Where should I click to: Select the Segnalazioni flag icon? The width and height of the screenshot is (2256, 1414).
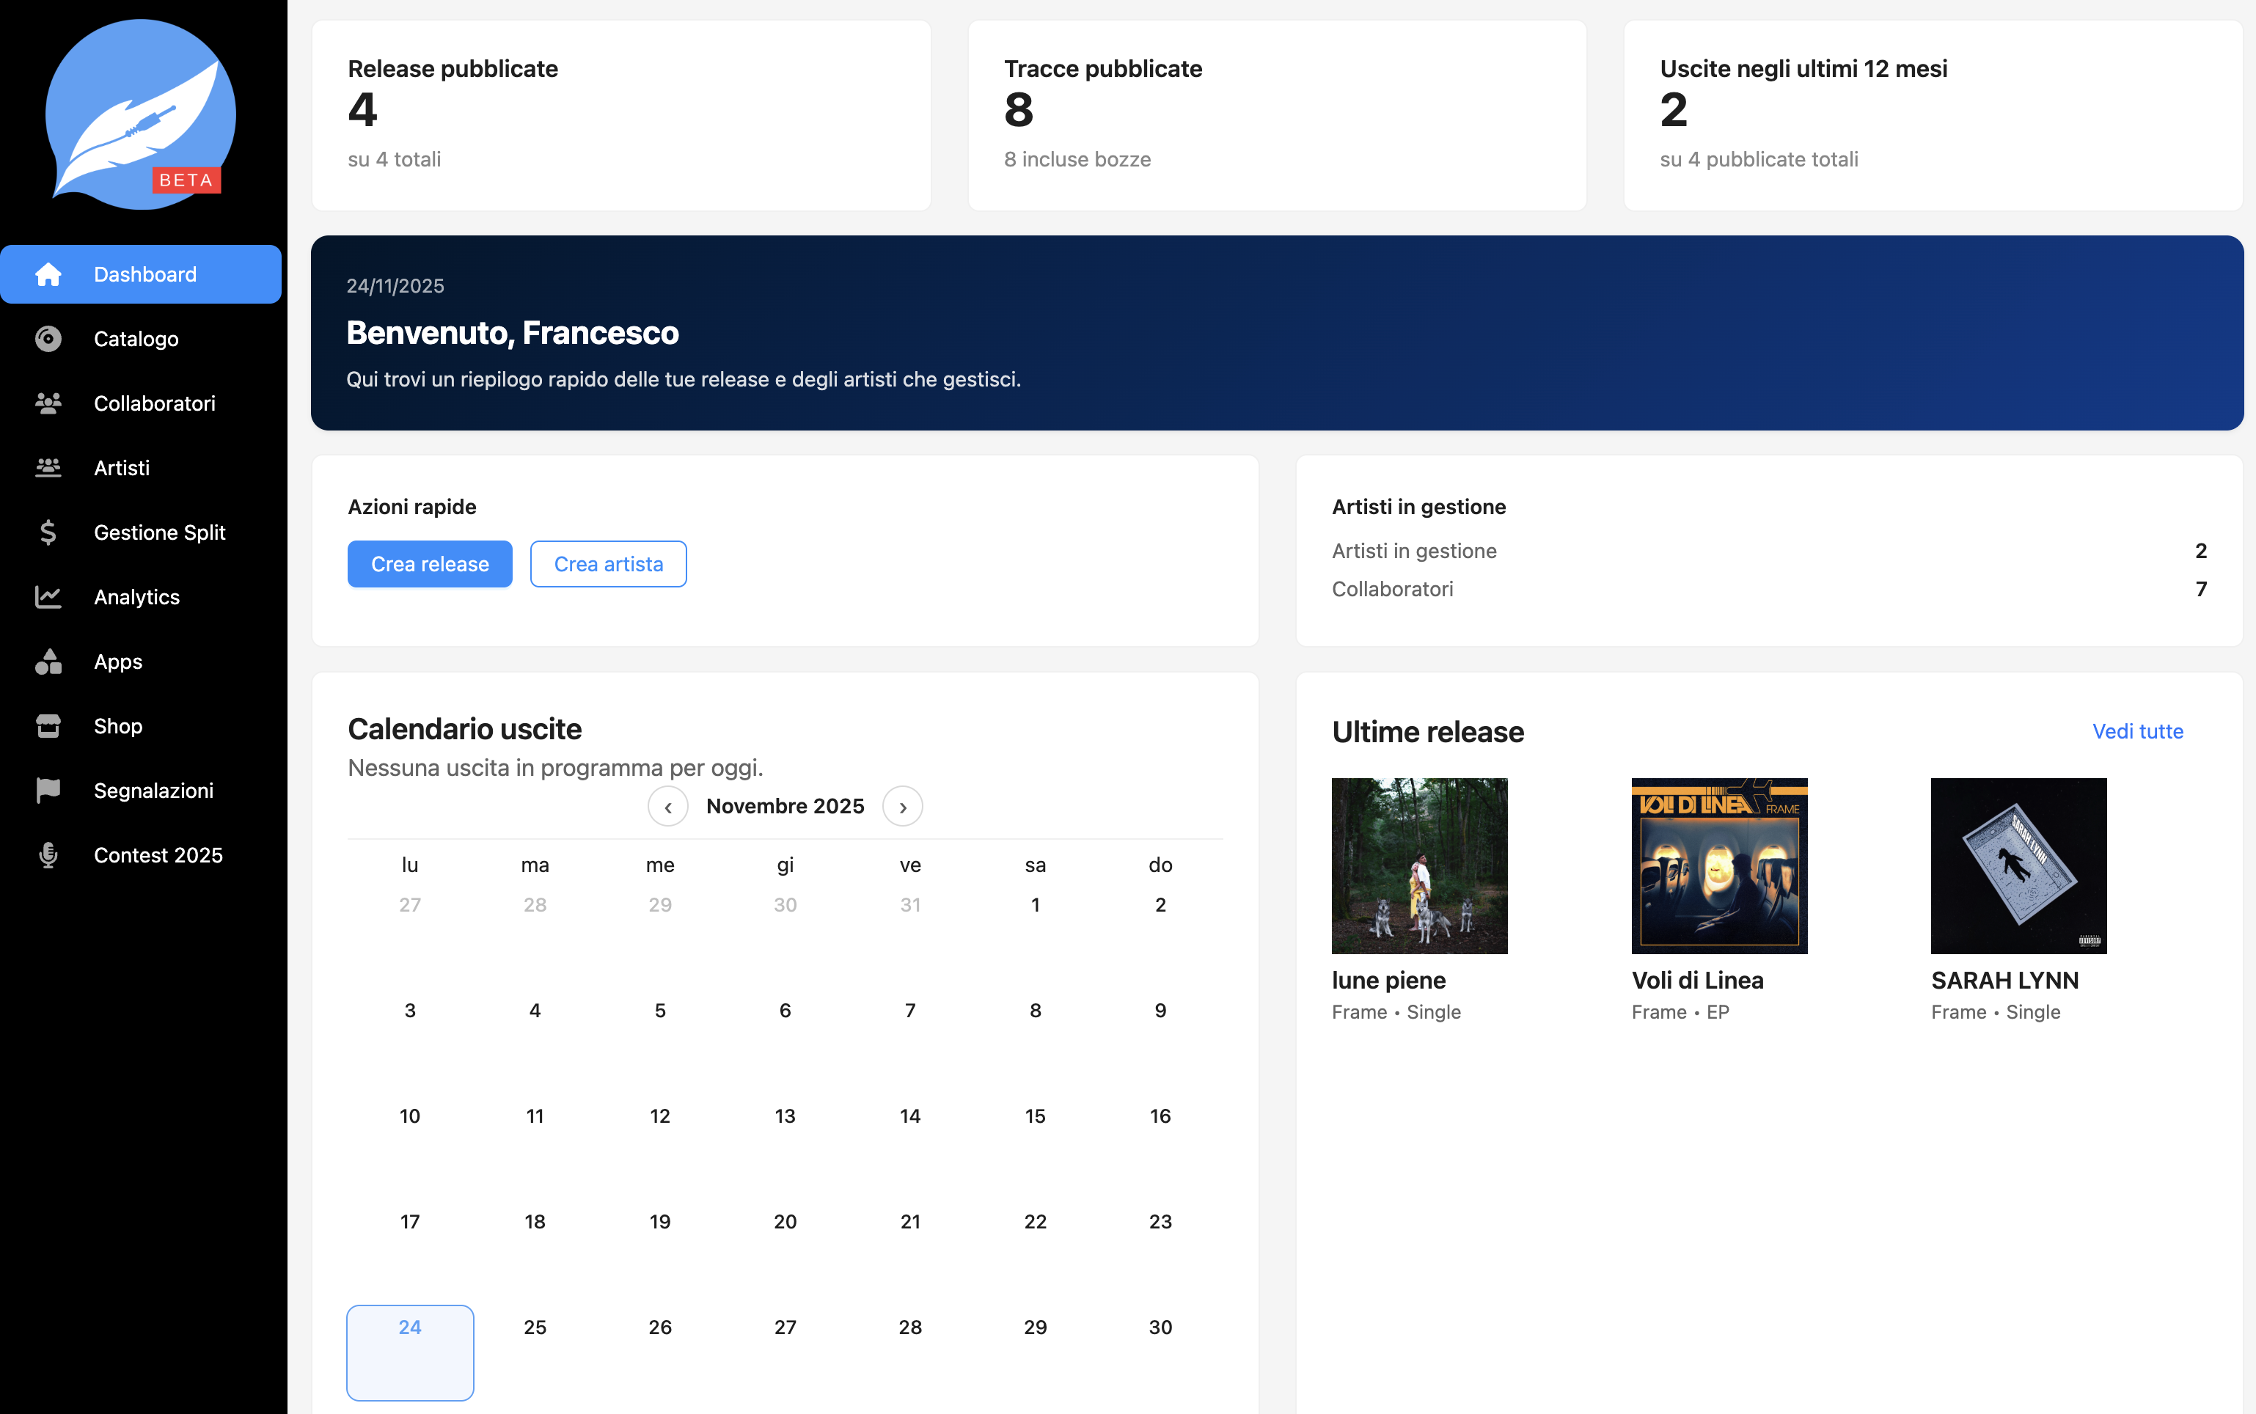point(48,790)
